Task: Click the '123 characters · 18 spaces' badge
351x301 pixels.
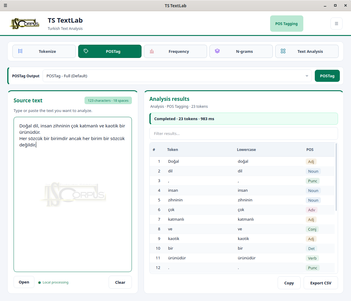Action: click(108, 100)
